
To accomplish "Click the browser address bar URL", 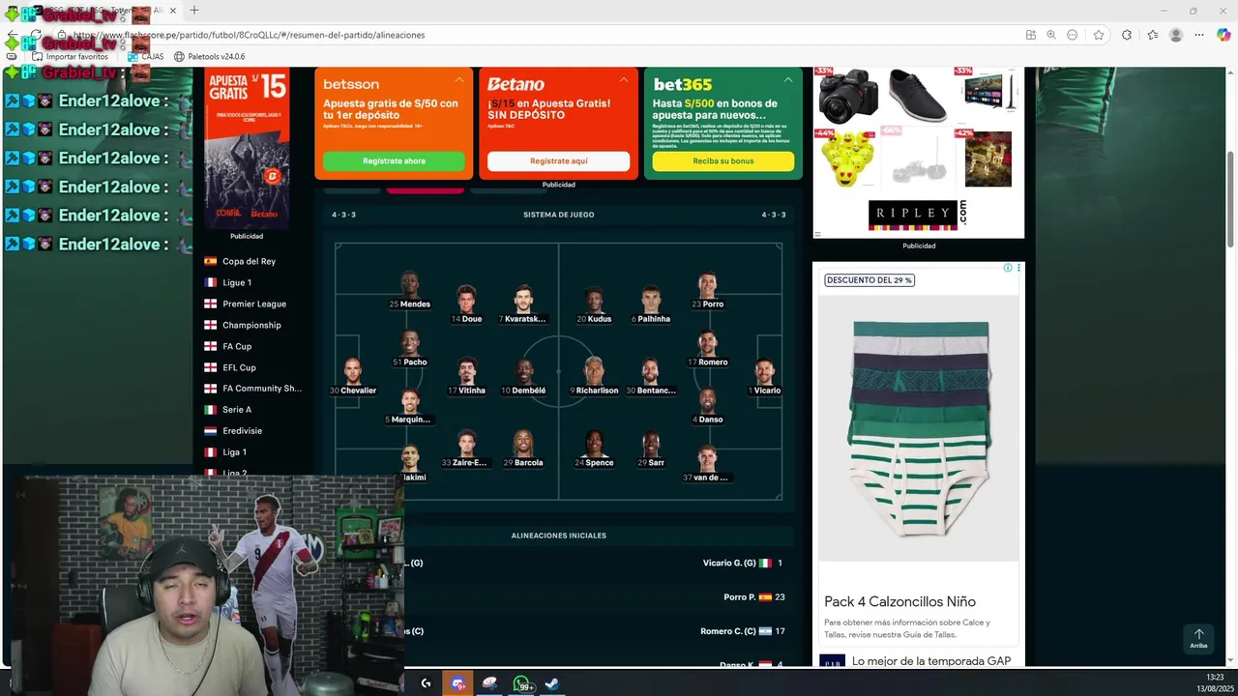I will coord(249,35).
